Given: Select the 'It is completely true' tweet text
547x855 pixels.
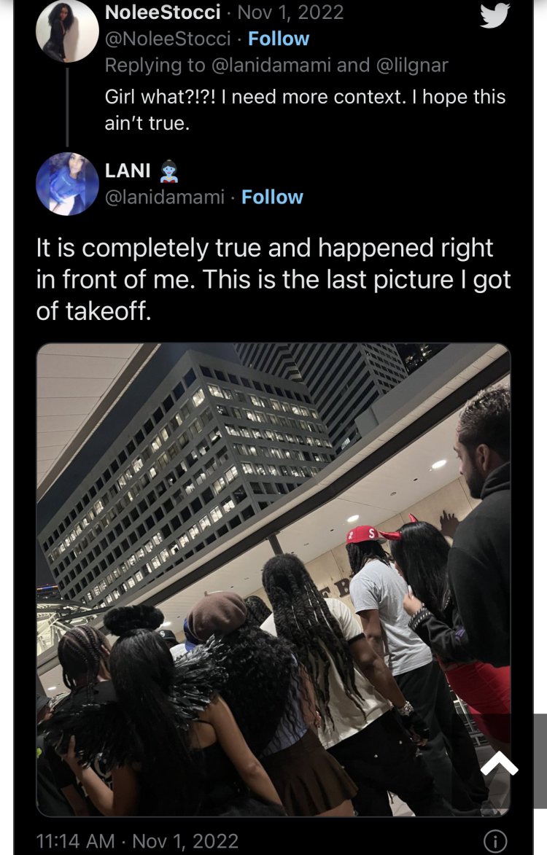Looking at the screenshot, I should coord(273,279).
